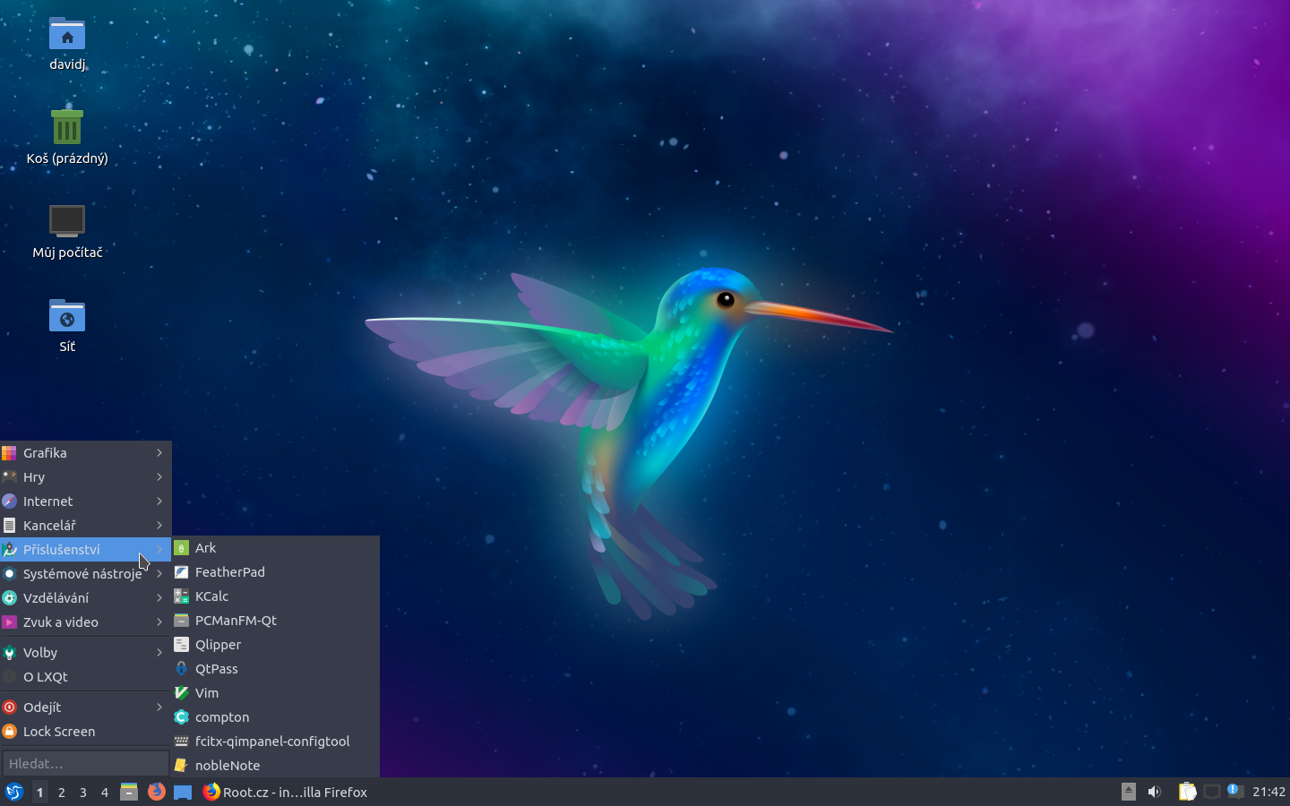The width and height of the screenshot is (1290, 806).
Task: Launch KCalc from the Příslušenství submenu
Action: pos(212,596)
